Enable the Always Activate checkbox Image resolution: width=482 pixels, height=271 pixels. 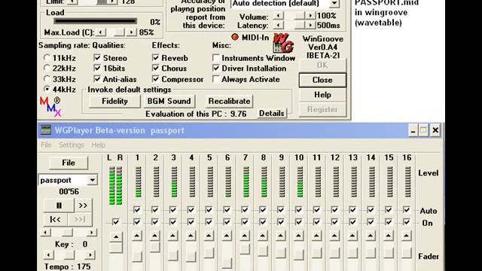(x=216, y=78)
